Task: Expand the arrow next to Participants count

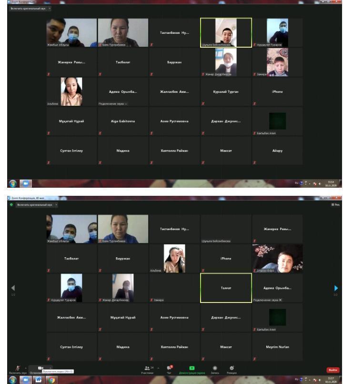Action: (158, 368)
